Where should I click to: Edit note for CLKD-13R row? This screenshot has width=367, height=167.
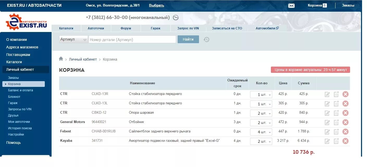click(x=327, y=94)
